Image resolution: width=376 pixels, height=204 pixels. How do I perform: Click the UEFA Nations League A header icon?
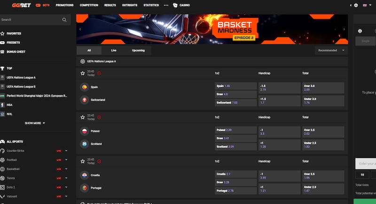click(x=83, y=61)
